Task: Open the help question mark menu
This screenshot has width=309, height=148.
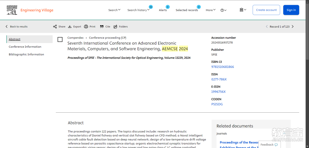Action: point(223,10)
